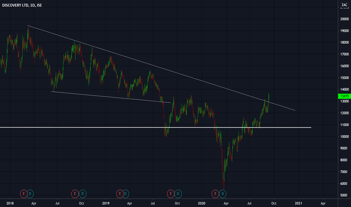Open the E earnings marker before April 2020
Screen dimensions: 351x207
[215, 194]
